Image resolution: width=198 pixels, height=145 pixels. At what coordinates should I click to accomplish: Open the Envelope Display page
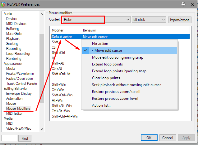coord(19,94)
